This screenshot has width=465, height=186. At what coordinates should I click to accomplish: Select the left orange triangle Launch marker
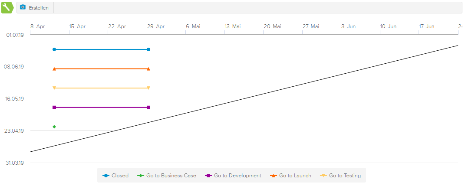coord(54,69)
